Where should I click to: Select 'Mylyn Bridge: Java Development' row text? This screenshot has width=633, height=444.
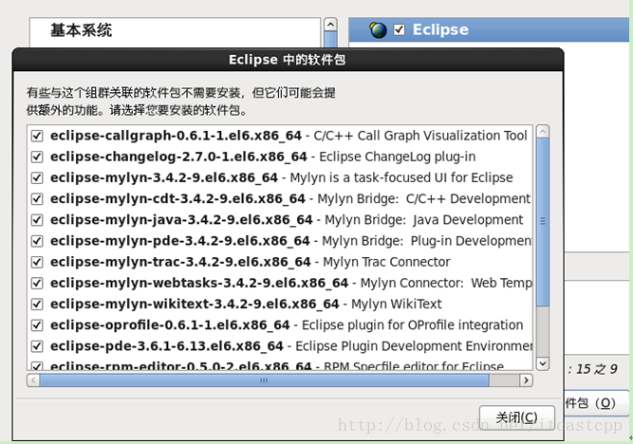click(424, 219)
